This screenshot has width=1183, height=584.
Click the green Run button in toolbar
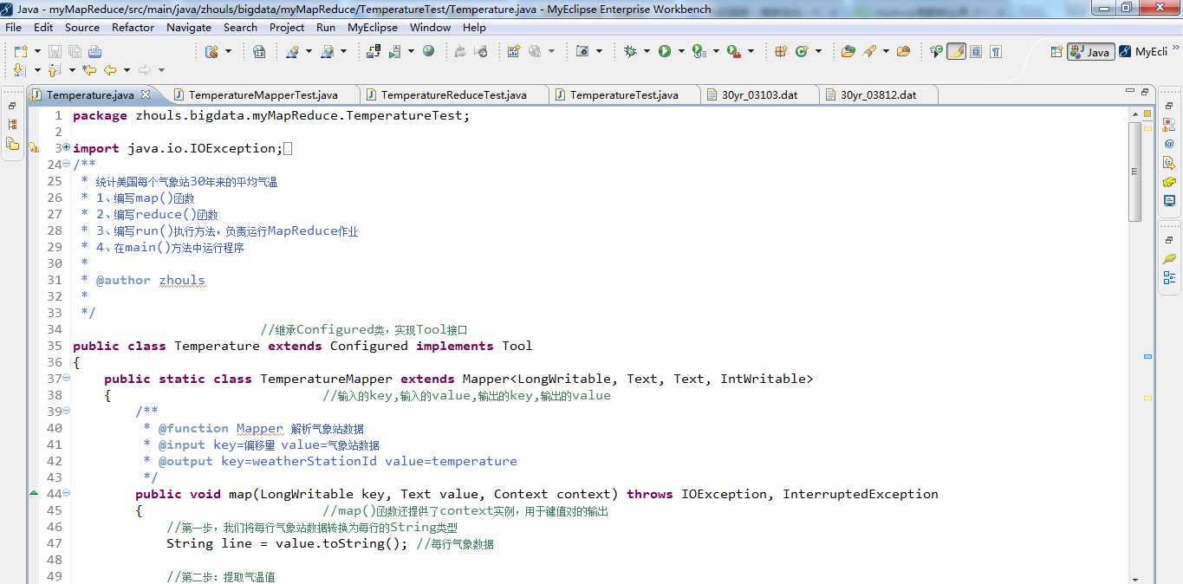click(665, 51)
